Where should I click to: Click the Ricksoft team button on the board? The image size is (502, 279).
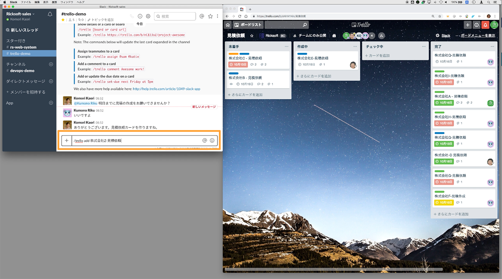coord(273,36)
